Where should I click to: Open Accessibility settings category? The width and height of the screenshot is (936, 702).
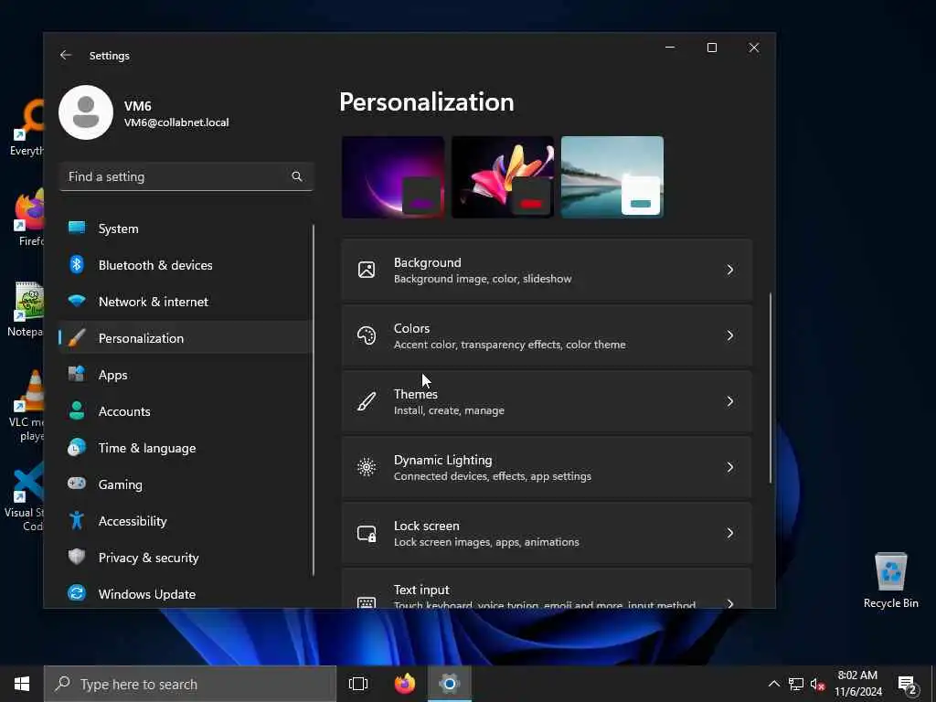click(185, 520)
